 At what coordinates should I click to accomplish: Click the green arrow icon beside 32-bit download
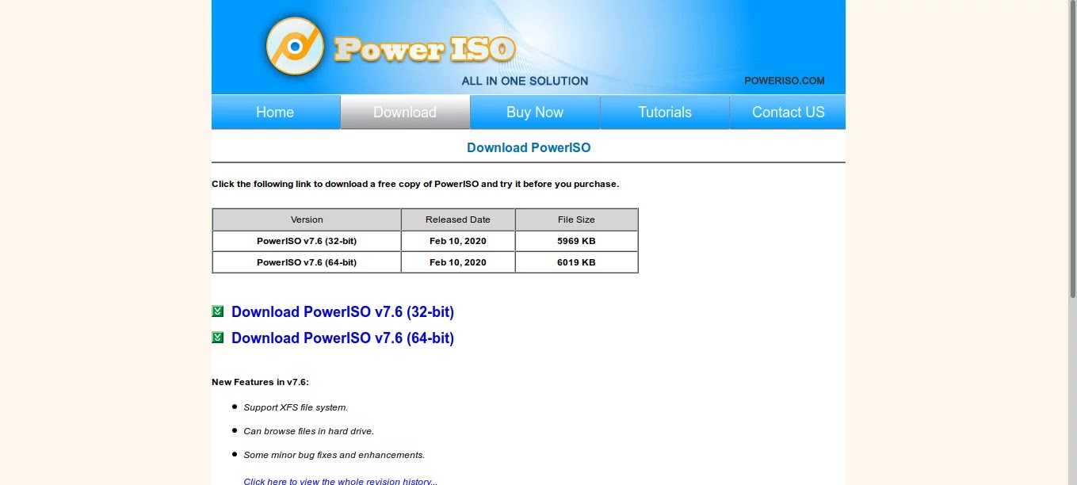(218, 311)
